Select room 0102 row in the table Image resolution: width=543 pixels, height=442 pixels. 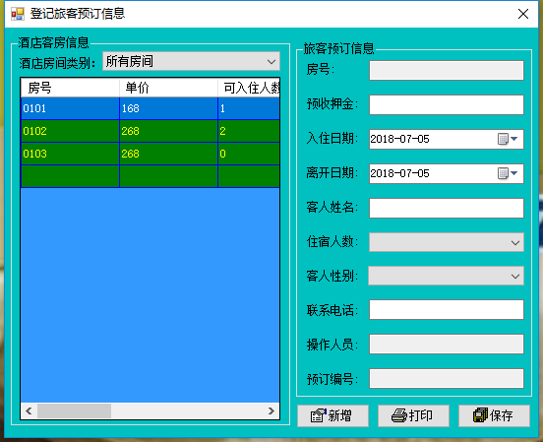coord(151,131)
